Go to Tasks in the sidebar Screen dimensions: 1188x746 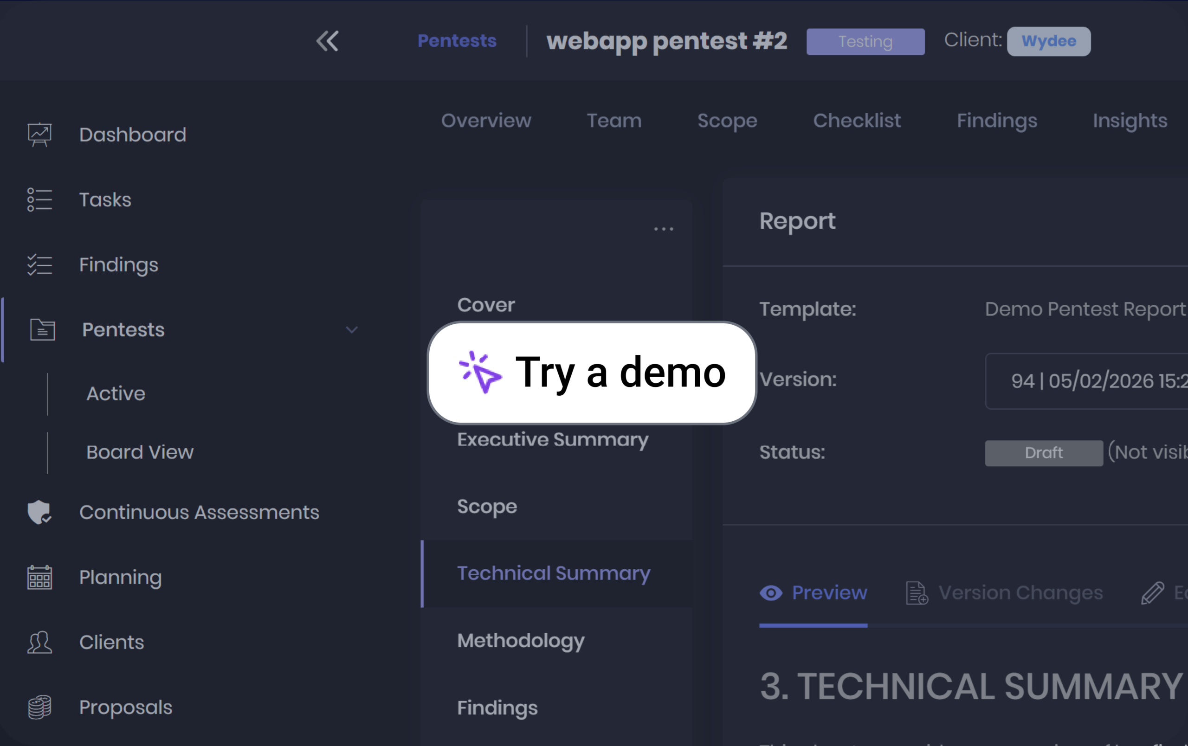pyautogui.click(x=105, y=199)
